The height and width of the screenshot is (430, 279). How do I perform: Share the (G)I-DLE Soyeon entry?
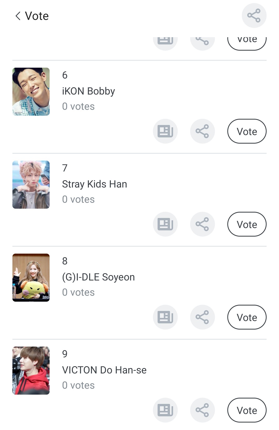pos(202,317)
